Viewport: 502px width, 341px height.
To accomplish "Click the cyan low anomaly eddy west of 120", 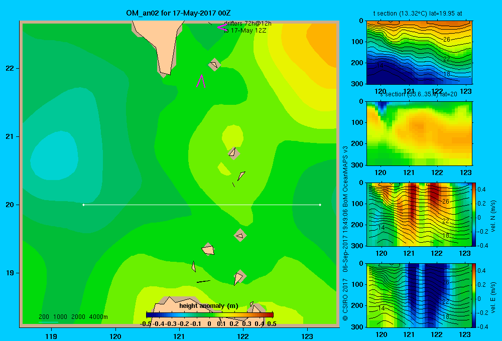I will tap(54, 157).
